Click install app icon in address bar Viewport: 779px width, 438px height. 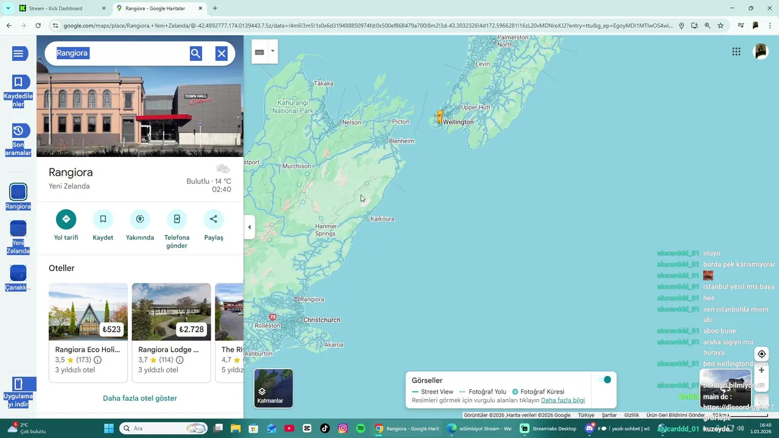pos(694,26)
